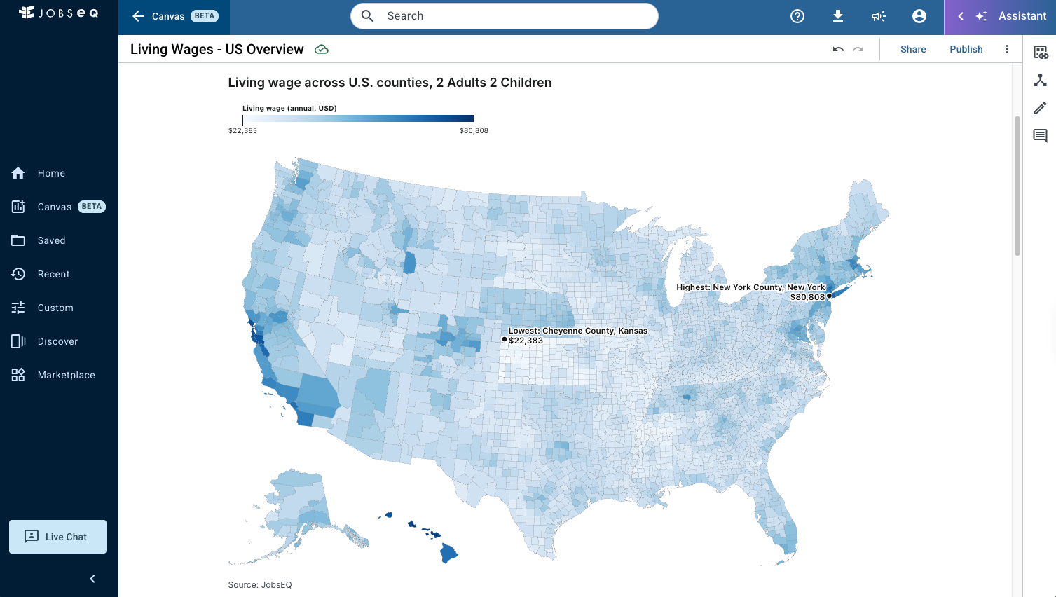
Task: Select the Discover sidebar item
Action: point(59,341)
